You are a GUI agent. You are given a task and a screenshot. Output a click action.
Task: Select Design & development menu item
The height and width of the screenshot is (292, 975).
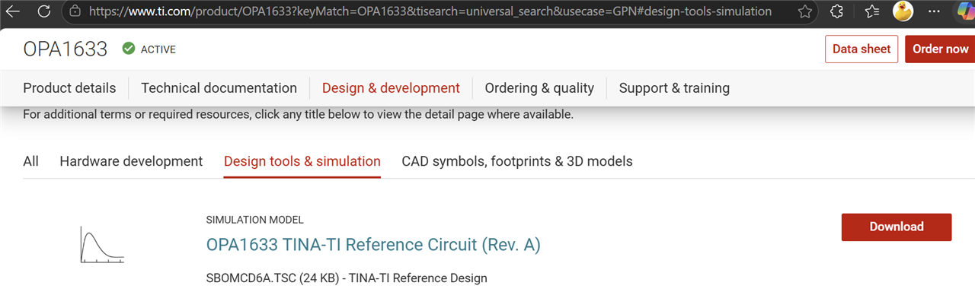(x=391, y=88)
